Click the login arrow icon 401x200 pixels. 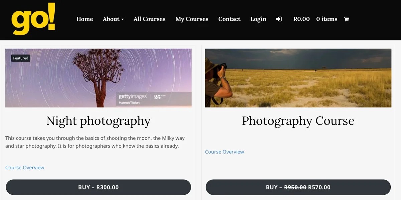(279, 19)
